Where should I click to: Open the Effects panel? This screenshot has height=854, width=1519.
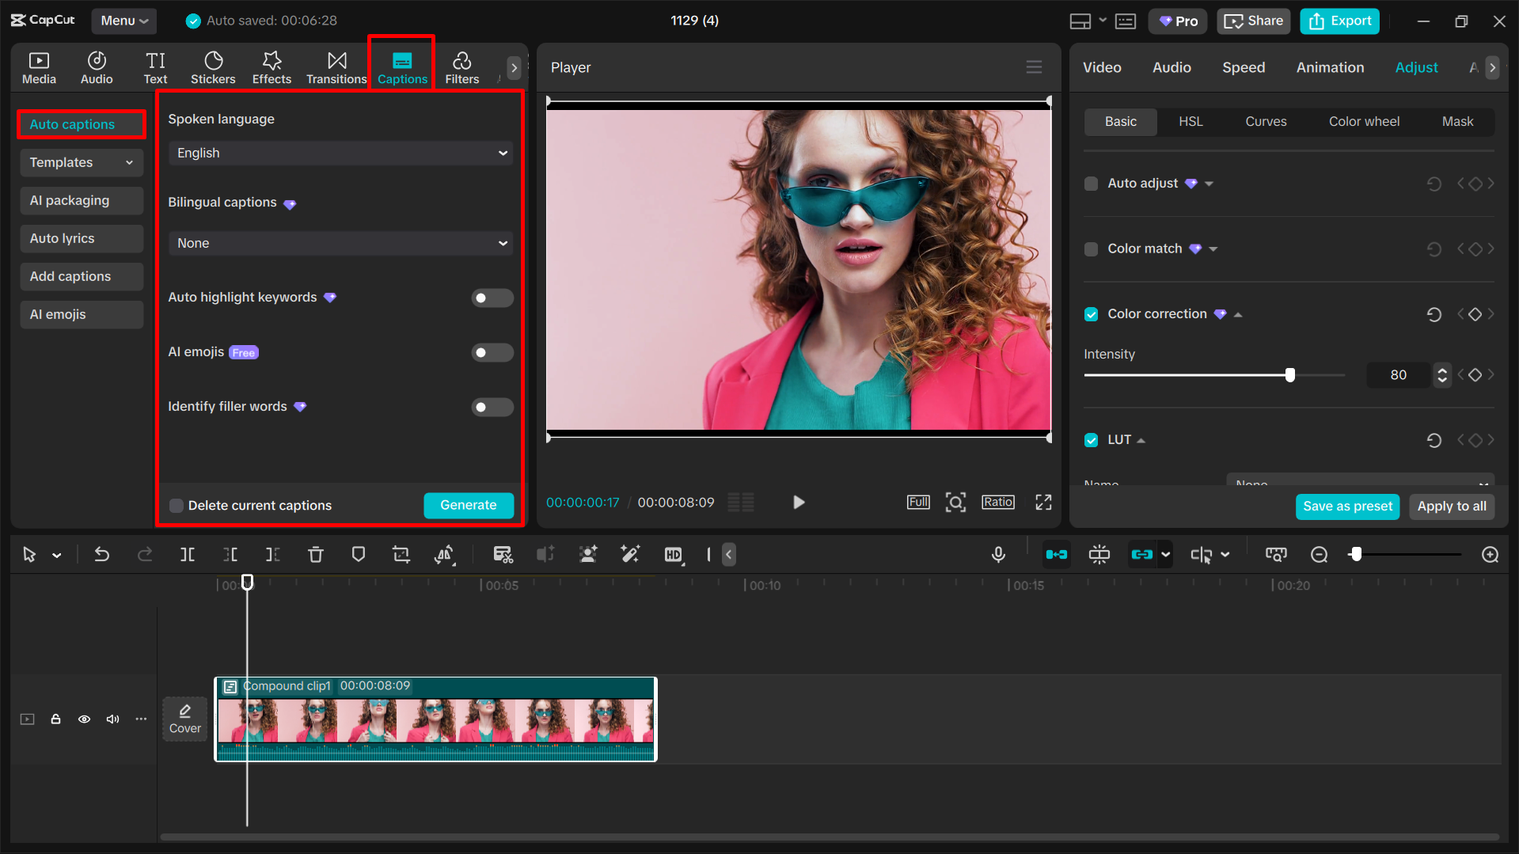[272, 66]
